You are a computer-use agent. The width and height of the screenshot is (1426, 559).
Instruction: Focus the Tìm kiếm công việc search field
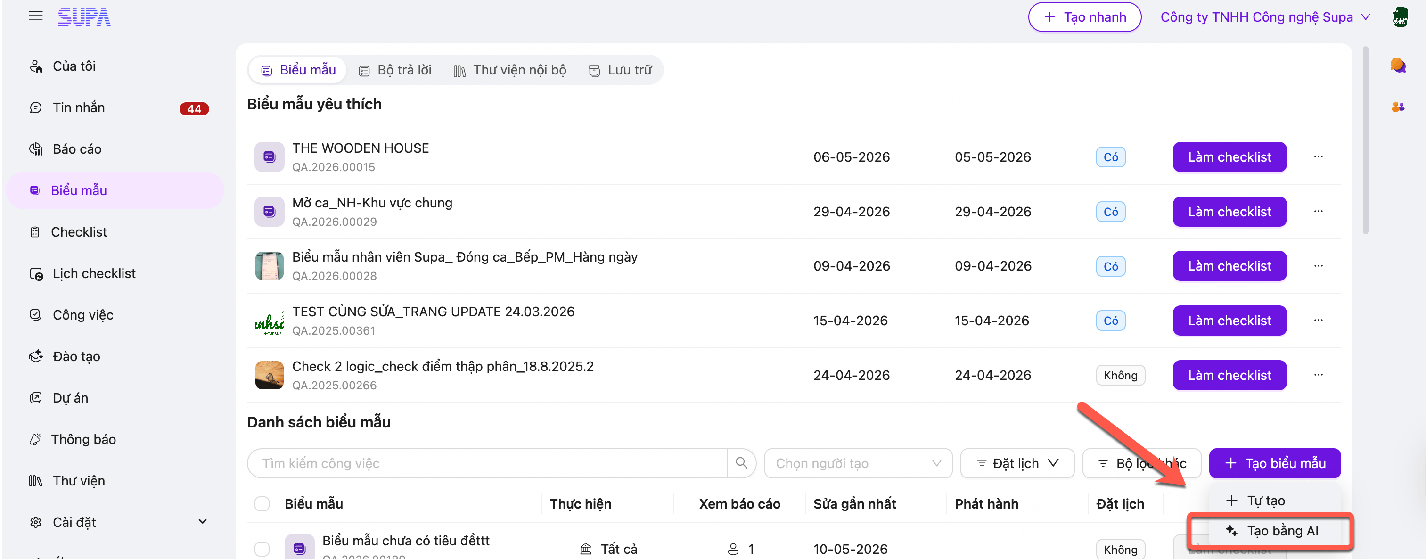pos(487,463)
